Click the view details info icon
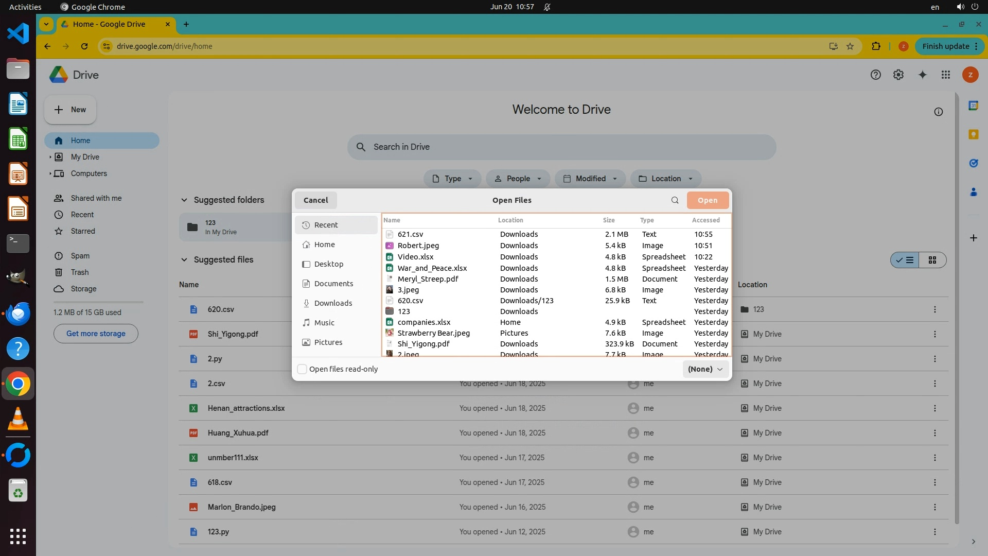 [x=938, y=112]
